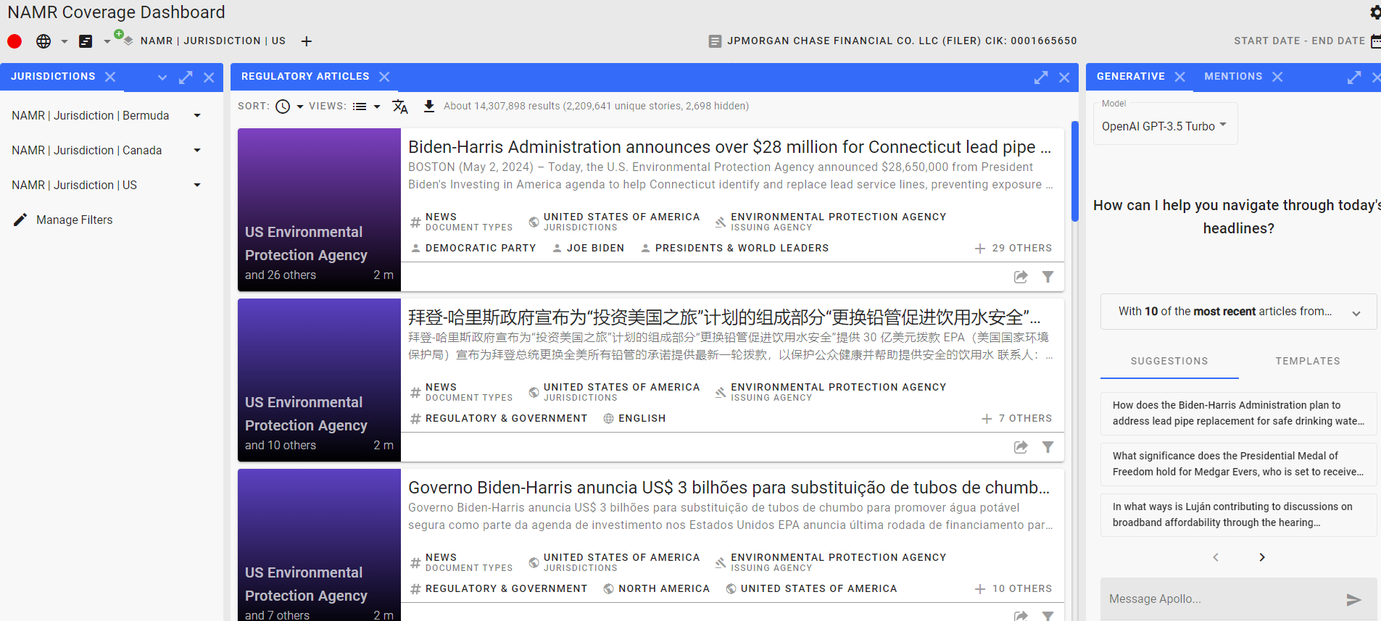
Task: Open Manage Filters
Action: [75, 220]
